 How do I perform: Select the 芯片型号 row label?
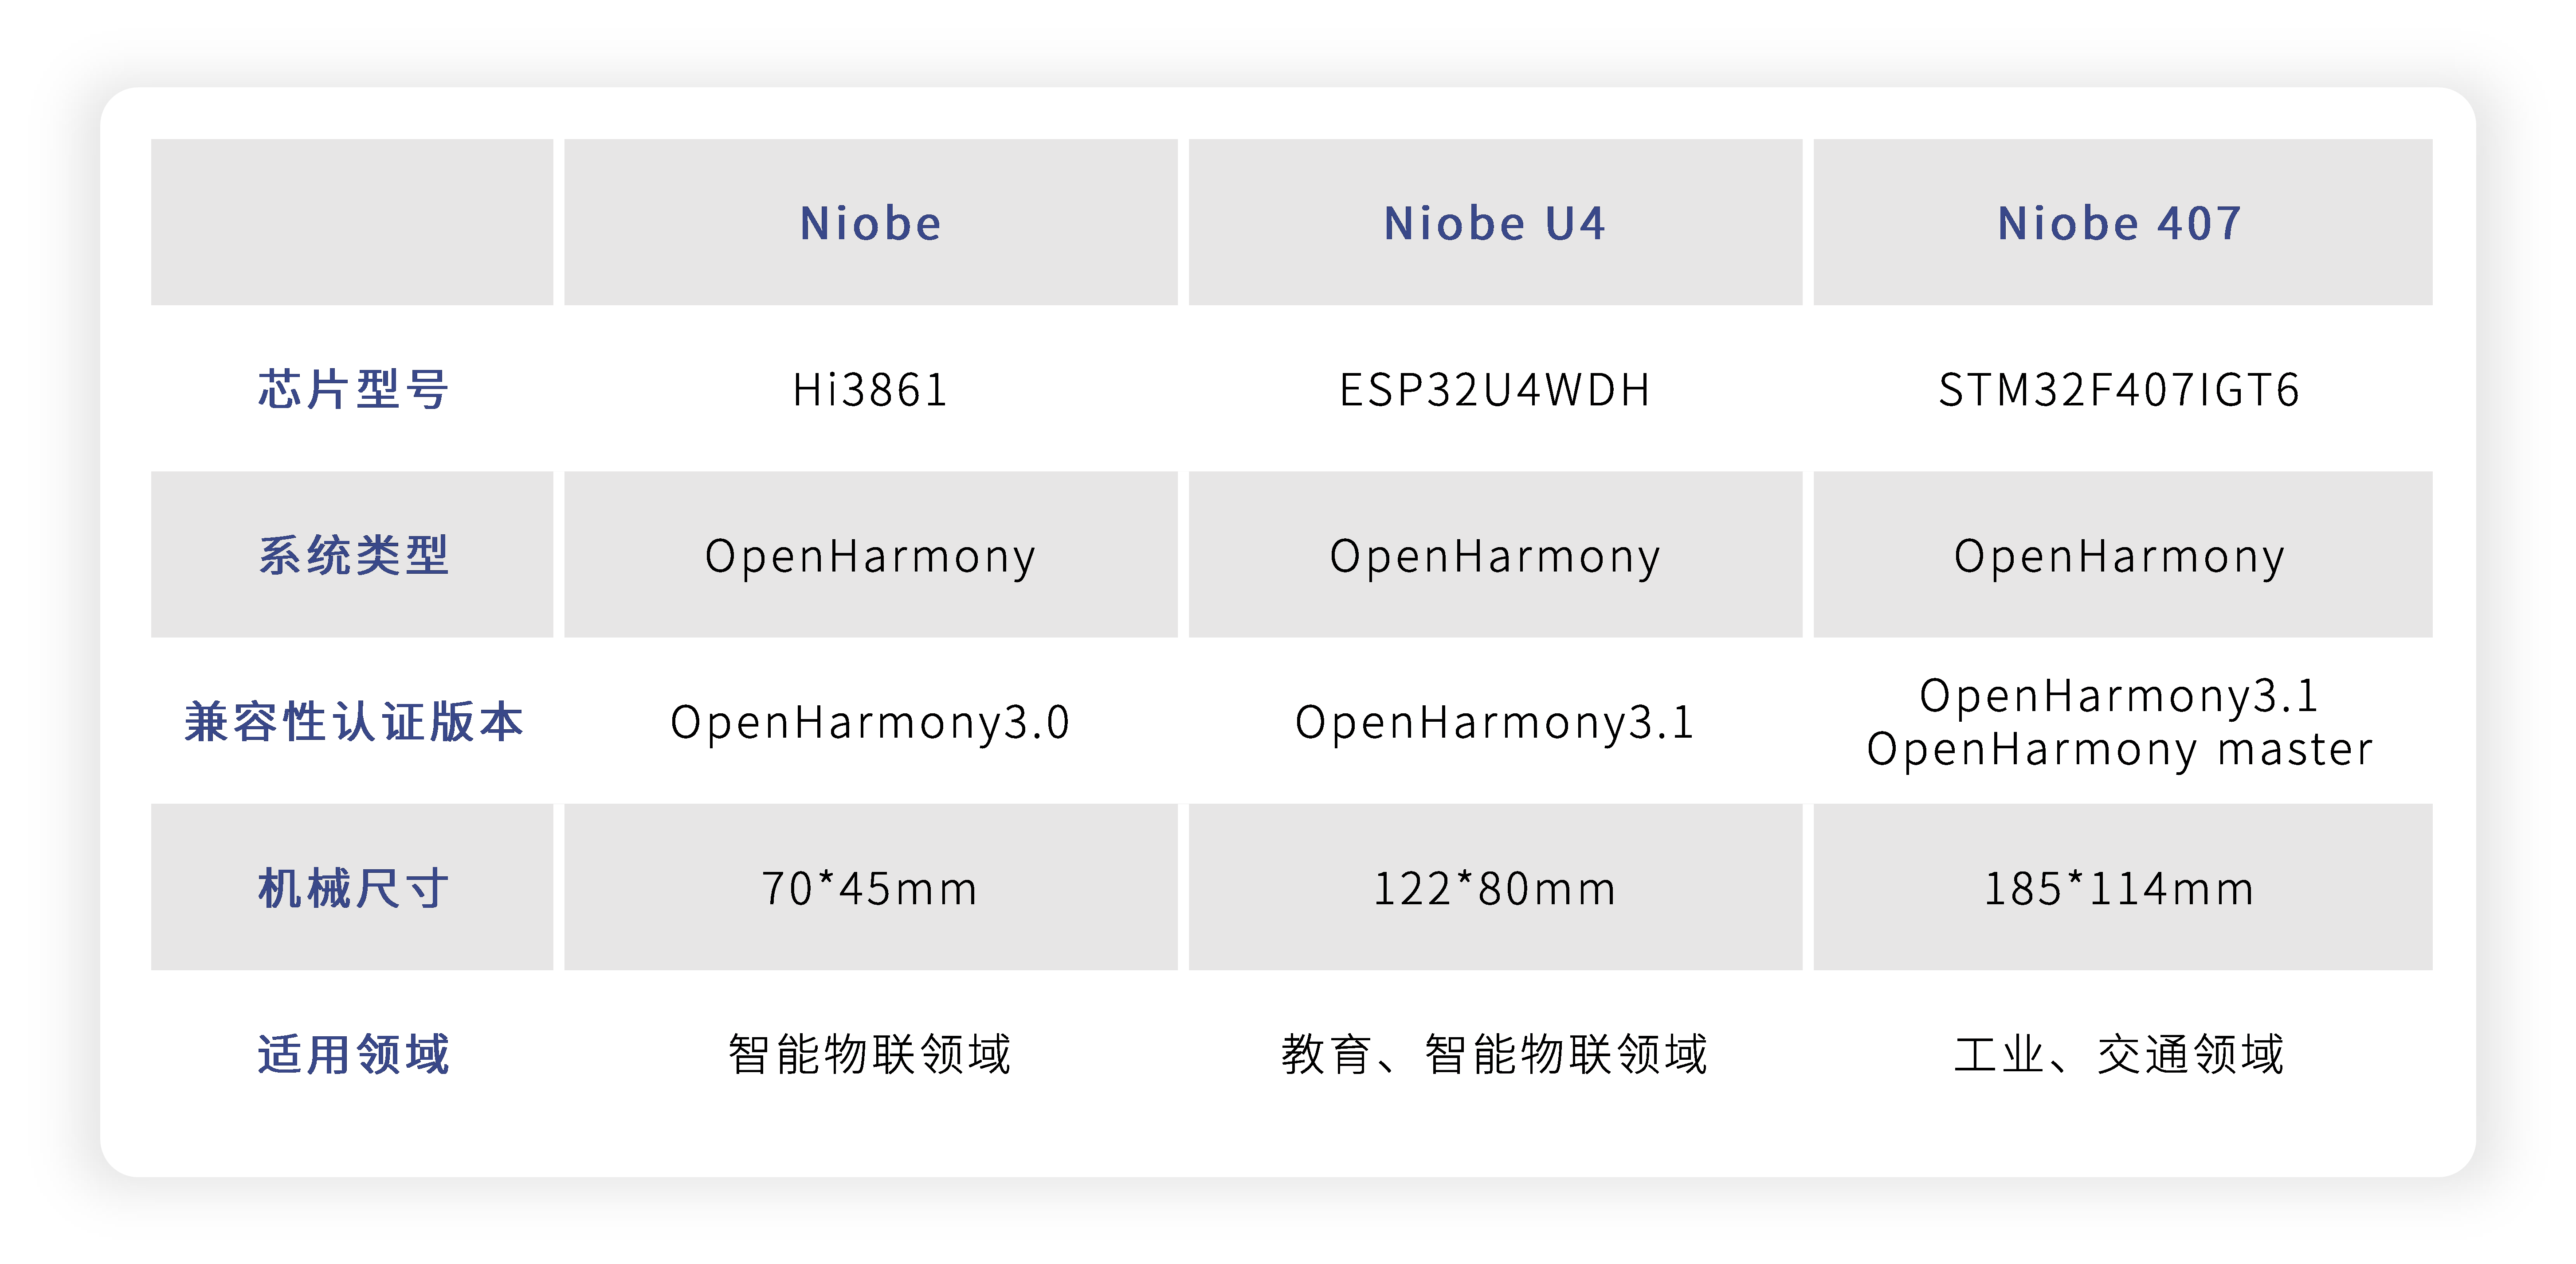[352, 389]
